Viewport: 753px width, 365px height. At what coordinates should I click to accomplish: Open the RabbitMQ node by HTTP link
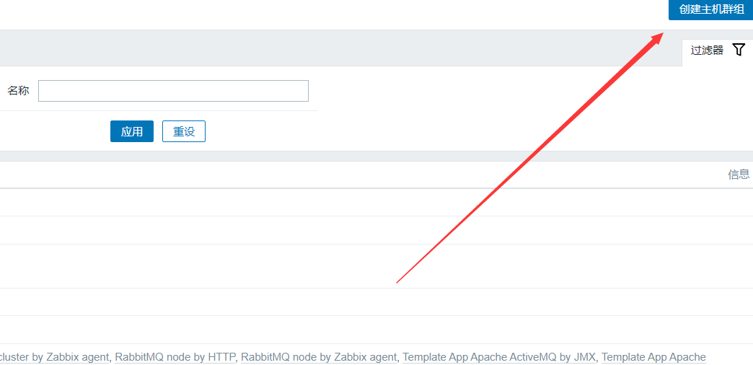175,357
